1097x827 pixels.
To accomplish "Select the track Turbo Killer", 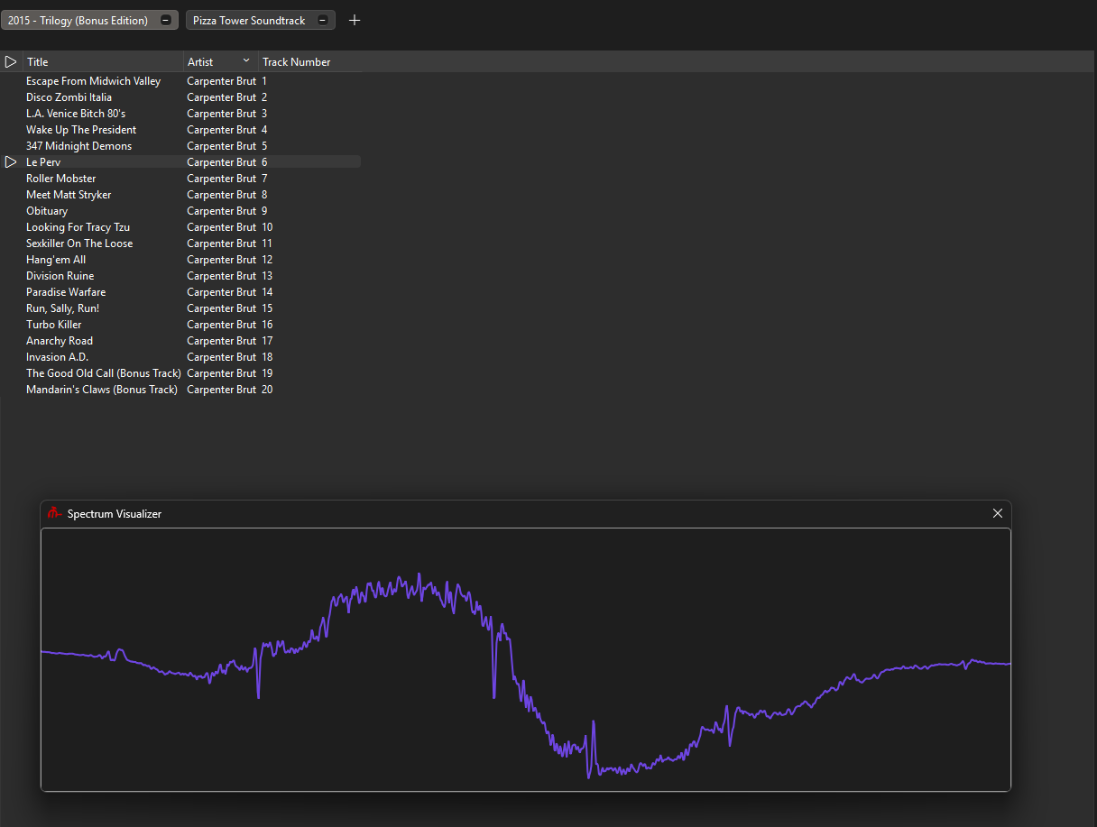I will (54, 325).
